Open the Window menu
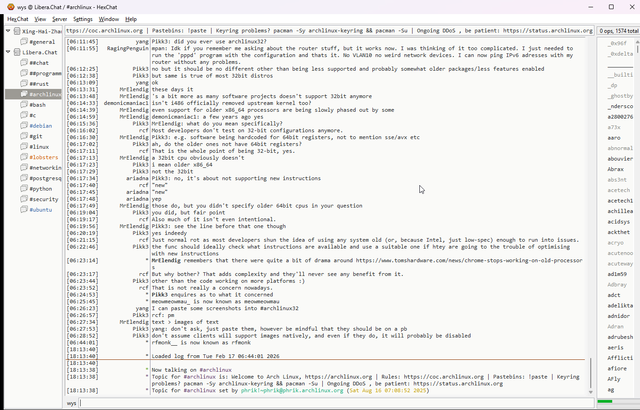 point(108,19)
